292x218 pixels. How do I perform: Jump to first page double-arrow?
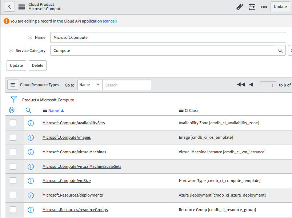click(x=241, y=85)
